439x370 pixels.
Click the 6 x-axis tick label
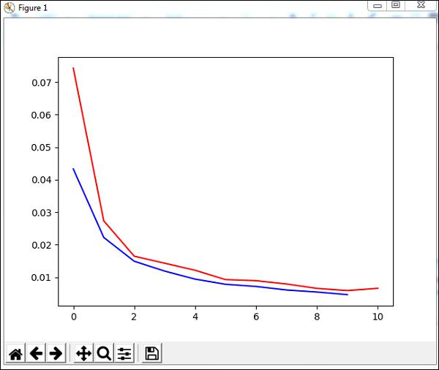tap(256, 317)
